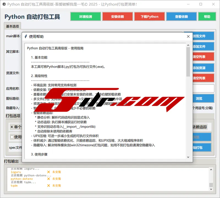The image size is (220, 198).
Task: Minimize the main application window
Action: click(188, 4)
